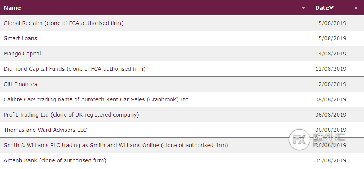Open the Diamond Capital Funds clone entry
364x169 pixels.
[75, 69]
